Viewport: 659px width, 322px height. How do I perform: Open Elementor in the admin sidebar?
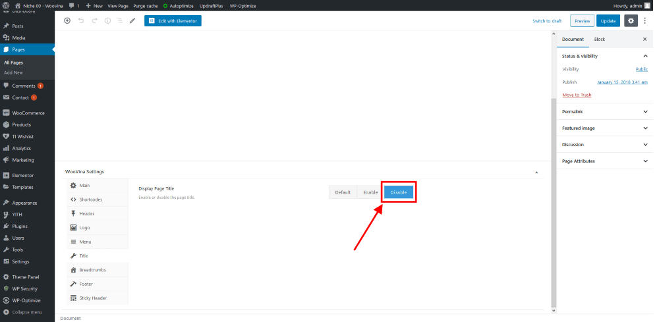point(27,175)
